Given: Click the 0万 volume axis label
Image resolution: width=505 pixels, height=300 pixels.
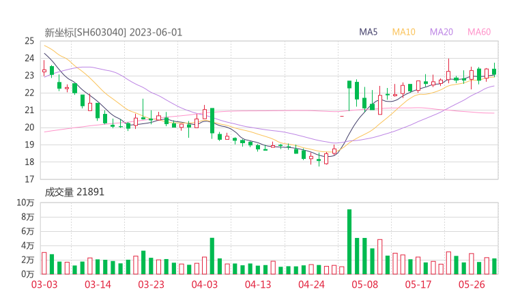Looking at the screenshot, I should click(28, 274).
